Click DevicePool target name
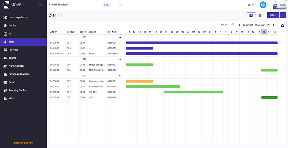Screen dimensions: 288x148 coord(113,54)
